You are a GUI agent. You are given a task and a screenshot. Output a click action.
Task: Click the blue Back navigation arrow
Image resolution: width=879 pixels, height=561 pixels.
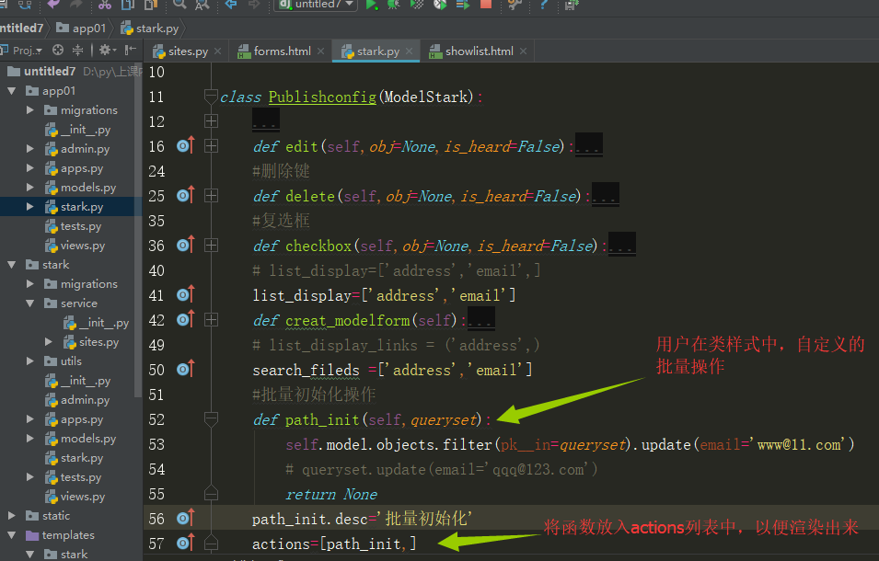point(230,5)
